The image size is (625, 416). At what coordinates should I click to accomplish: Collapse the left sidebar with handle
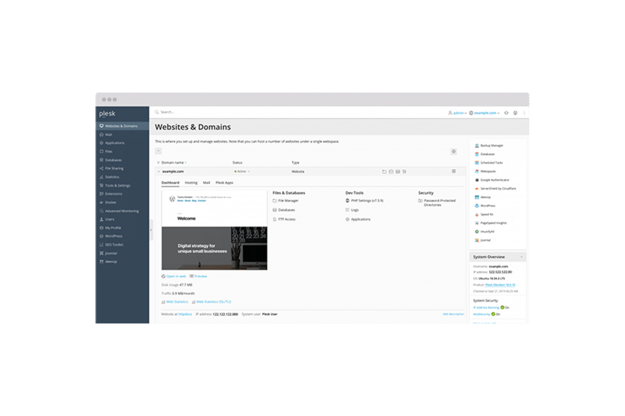pos(151,230)
